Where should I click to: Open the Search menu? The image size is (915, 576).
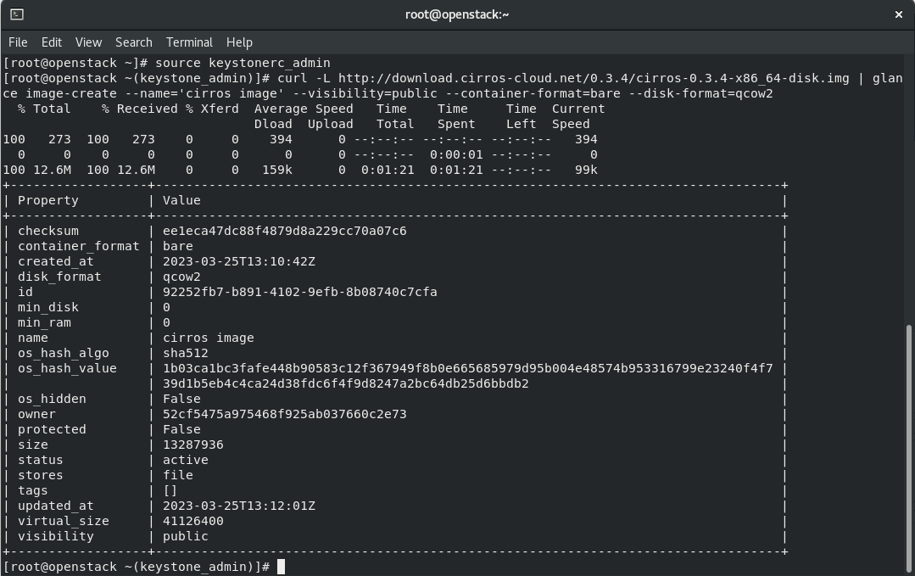click(x=133, y=42)
